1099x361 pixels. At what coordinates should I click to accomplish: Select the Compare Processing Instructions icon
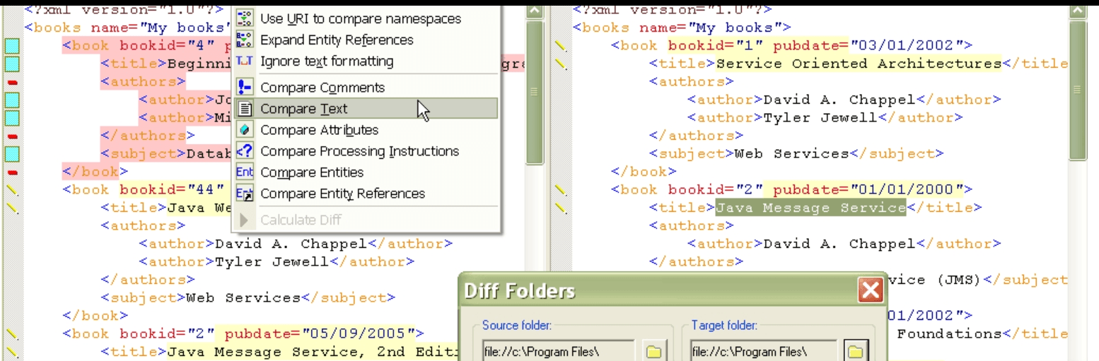coord(245,151)
